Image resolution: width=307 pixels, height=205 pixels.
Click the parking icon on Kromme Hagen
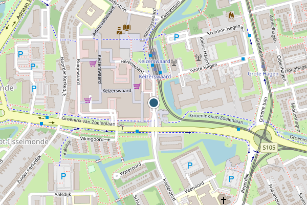[177, 37]
